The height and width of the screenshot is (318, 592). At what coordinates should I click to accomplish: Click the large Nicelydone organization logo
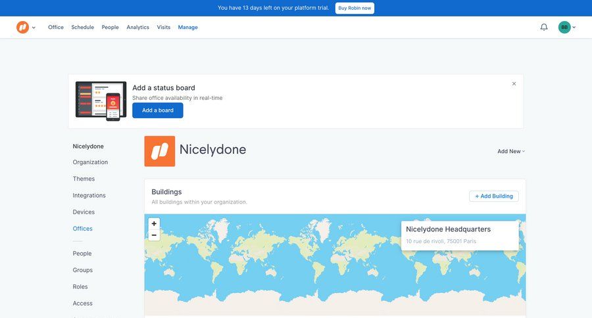click(x=160, y=151)
